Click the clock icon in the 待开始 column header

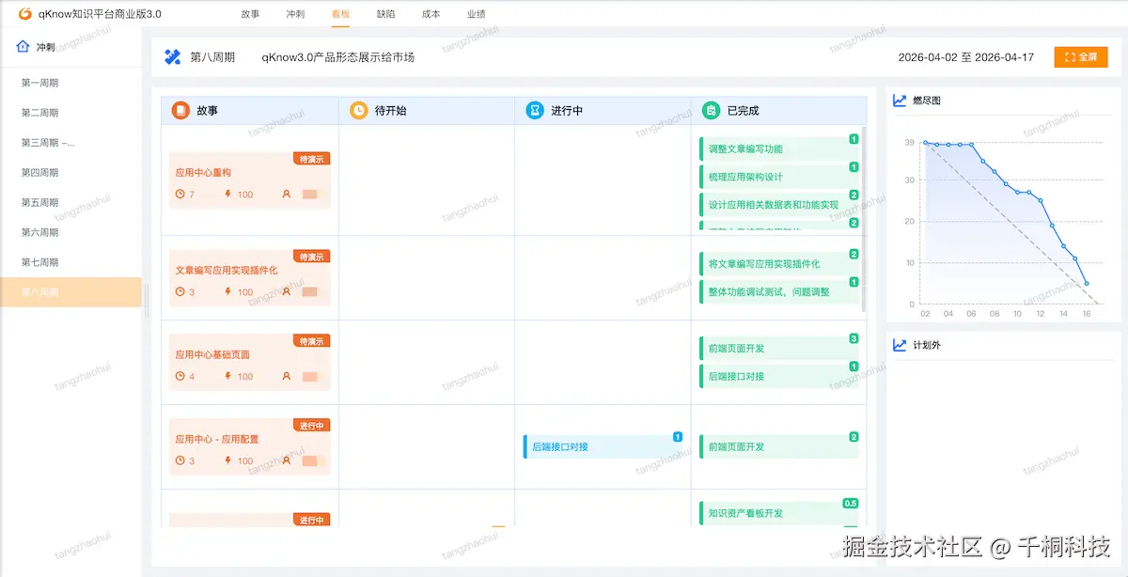[x=358, y=110]
